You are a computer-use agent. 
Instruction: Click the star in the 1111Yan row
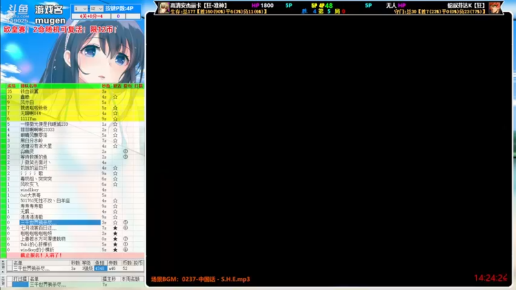click(115, 119)
